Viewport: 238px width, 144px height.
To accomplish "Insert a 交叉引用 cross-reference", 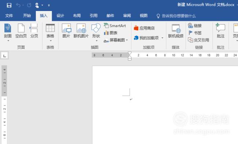I will point(198,40).
